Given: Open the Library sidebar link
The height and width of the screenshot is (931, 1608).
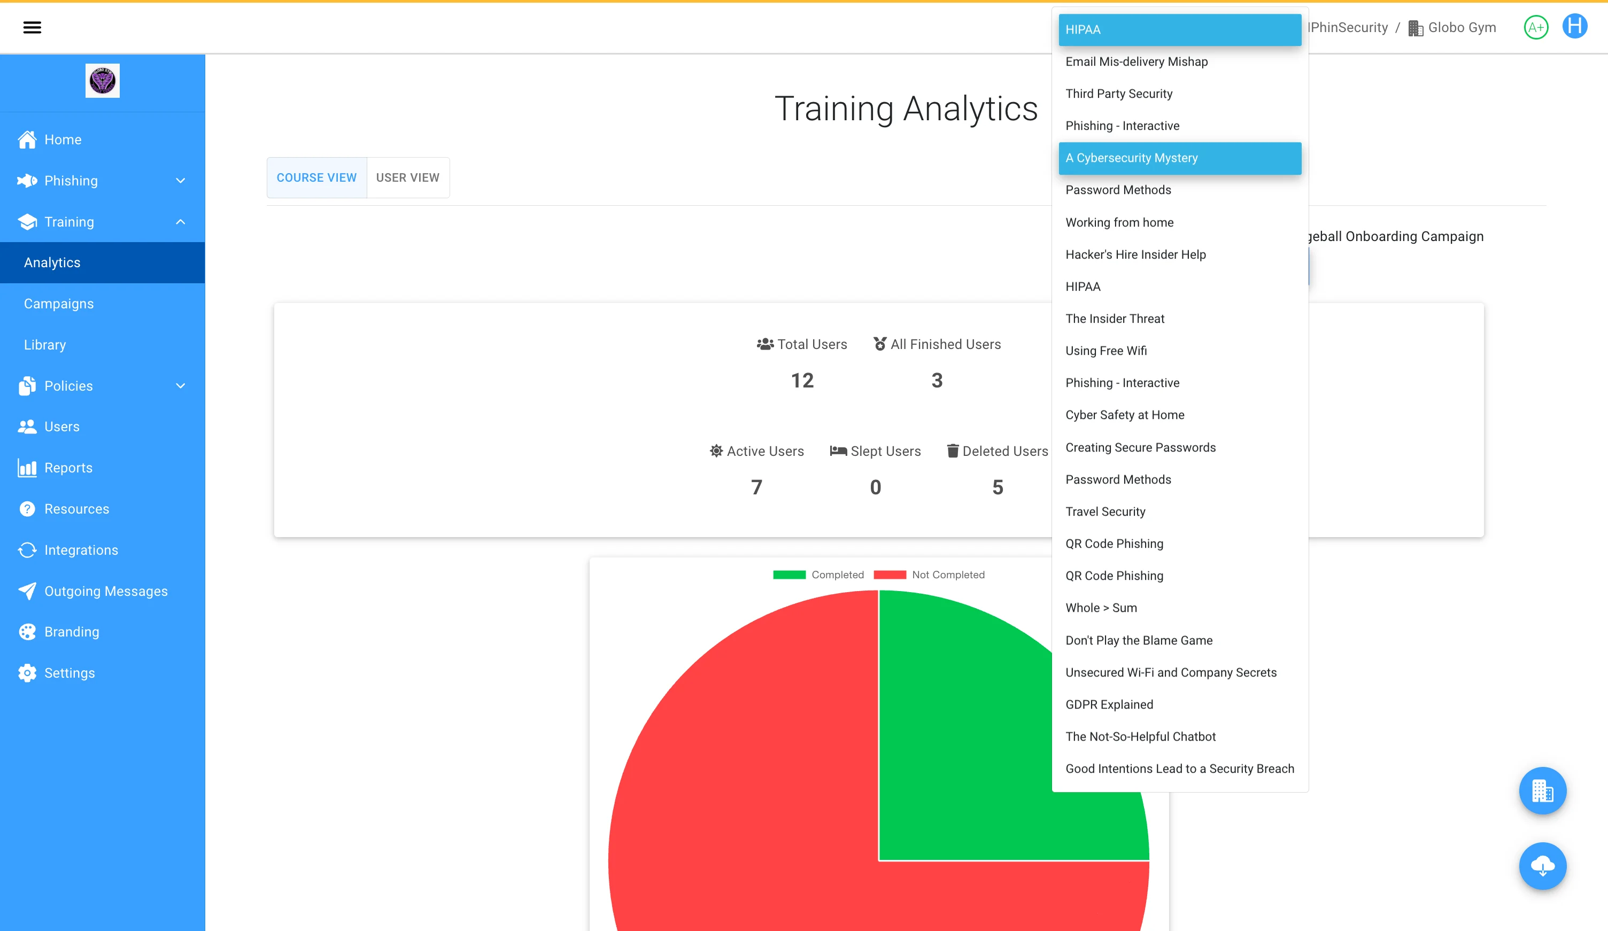Looking at the screenshot, I should pos(45,345).
